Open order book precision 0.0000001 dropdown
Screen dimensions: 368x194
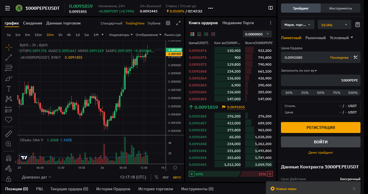click(x=257, y=34)
